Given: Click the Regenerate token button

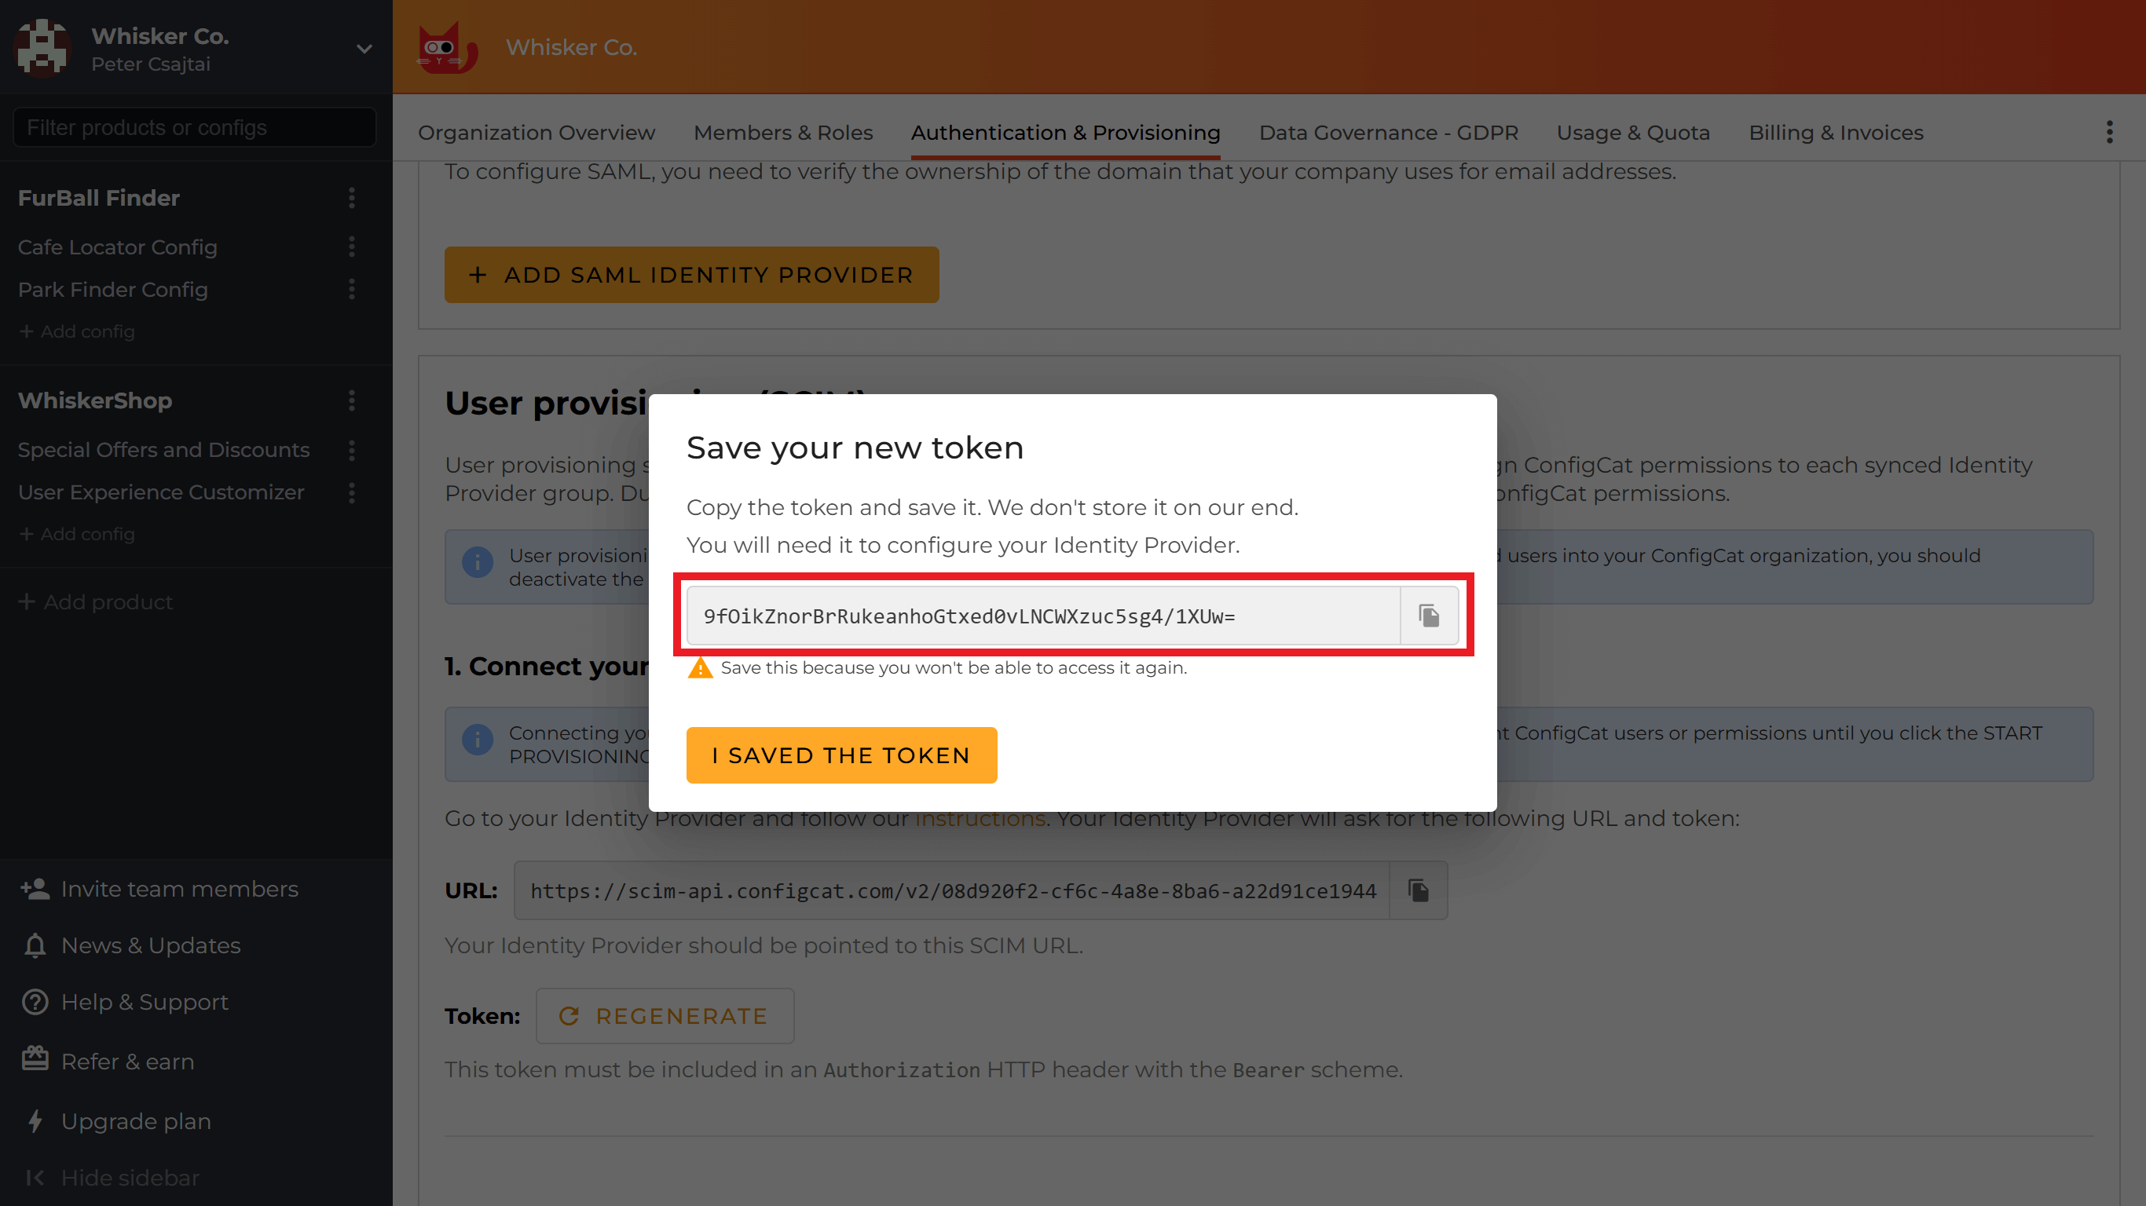Looking at the screenshot, I should point(665,1016).
